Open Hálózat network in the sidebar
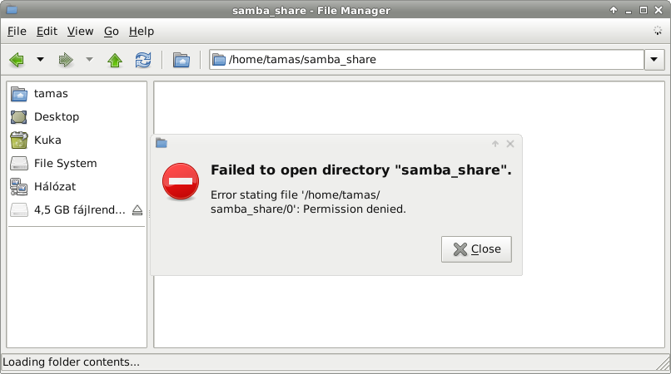 pyautogui.click(x=55, y=187)
